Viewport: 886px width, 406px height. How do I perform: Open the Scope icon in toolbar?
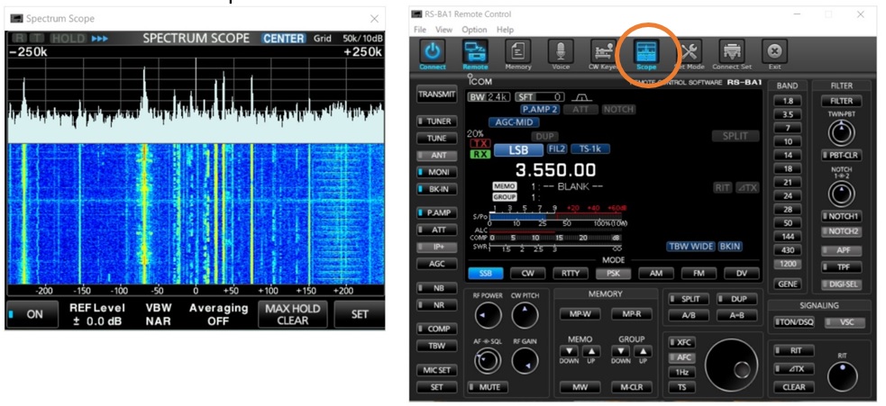click(x=646, y=53)
